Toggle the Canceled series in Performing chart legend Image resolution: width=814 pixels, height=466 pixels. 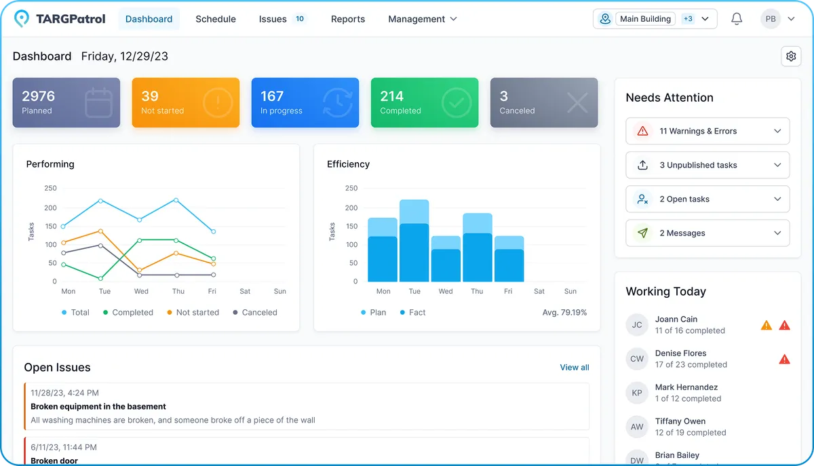click(x=256, y=312)
